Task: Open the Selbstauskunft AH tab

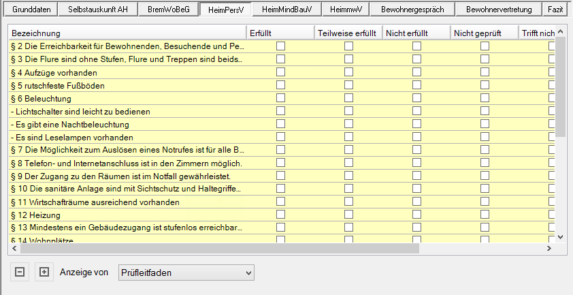Action: (x=97, y=10)
